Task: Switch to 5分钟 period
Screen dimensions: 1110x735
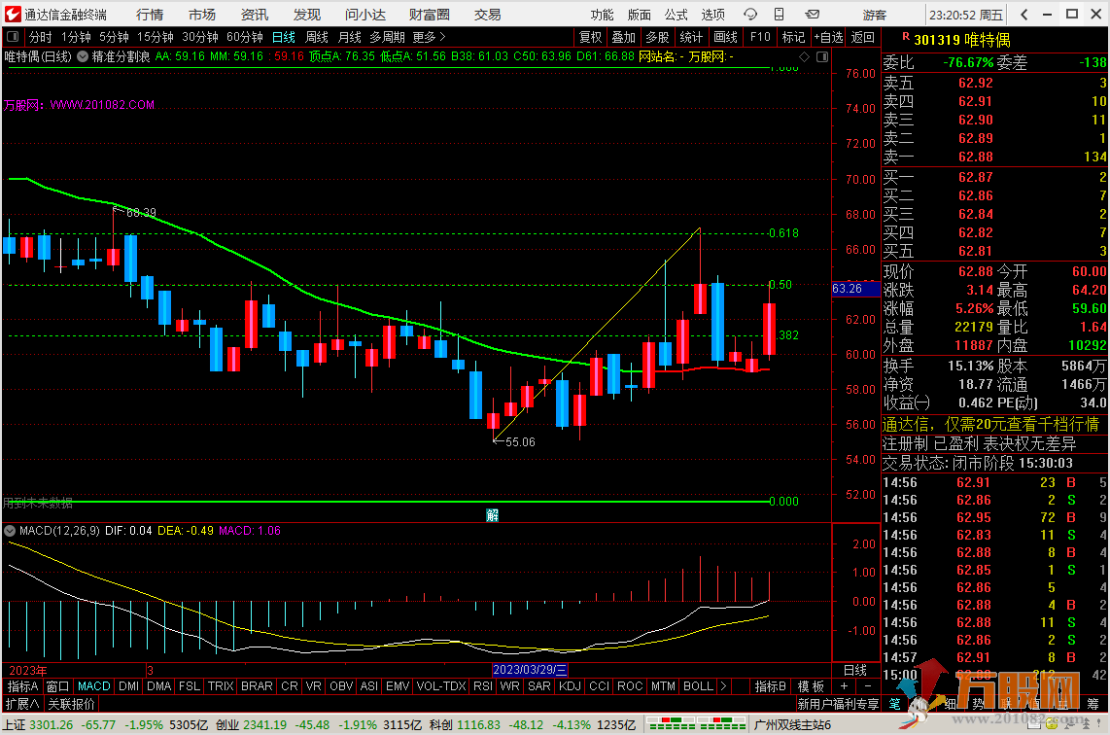Action: (x=114, y=37)
